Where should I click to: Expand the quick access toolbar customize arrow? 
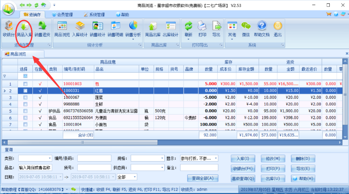[54, 5]
